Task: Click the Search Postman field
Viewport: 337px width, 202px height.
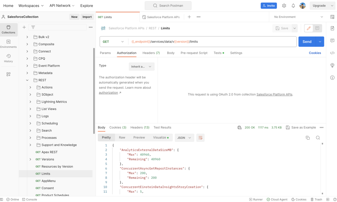Action: click(168, 6)
